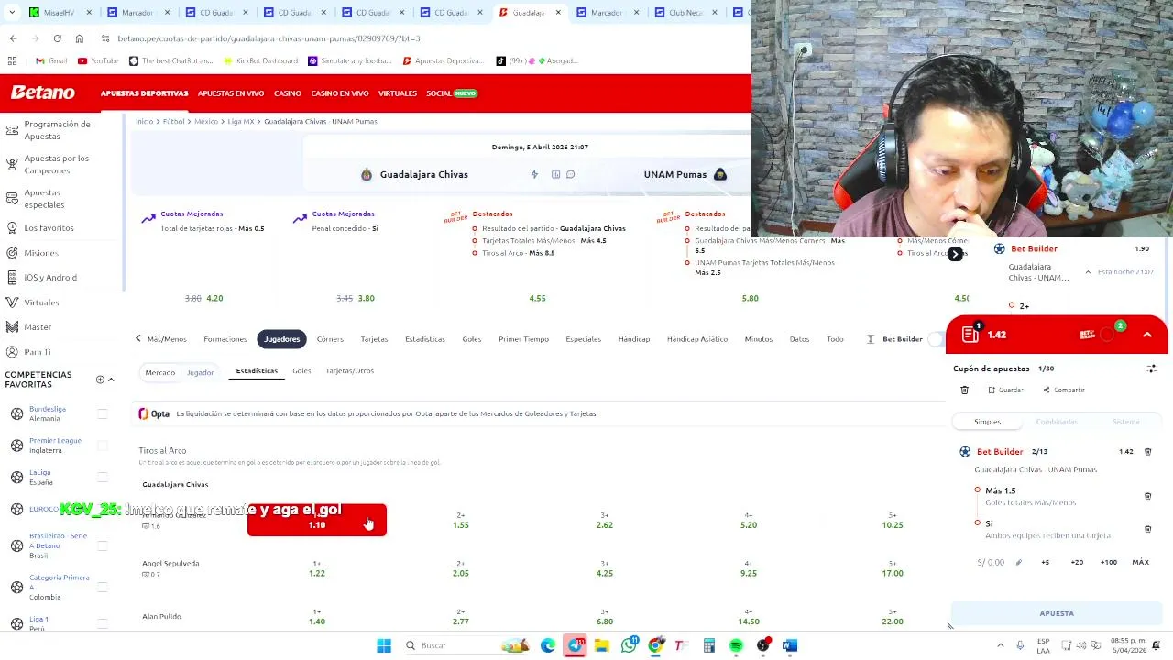Open Apuestas especiales in sidebar

(x=44, y=199)
